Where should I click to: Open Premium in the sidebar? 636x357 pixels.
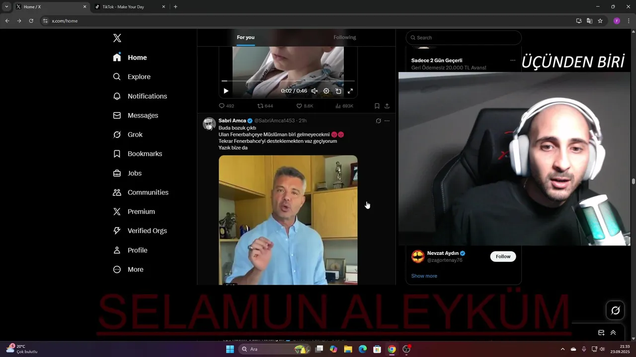pyautogui.click(x=134, y=212)
